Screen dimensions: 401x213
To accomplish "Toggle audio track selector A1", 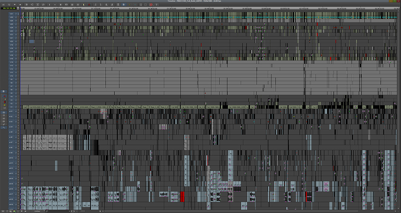I will point(11,111).
